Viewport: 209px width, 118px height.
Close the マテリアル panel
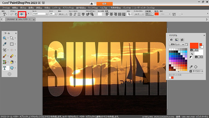tap(205, 35)
